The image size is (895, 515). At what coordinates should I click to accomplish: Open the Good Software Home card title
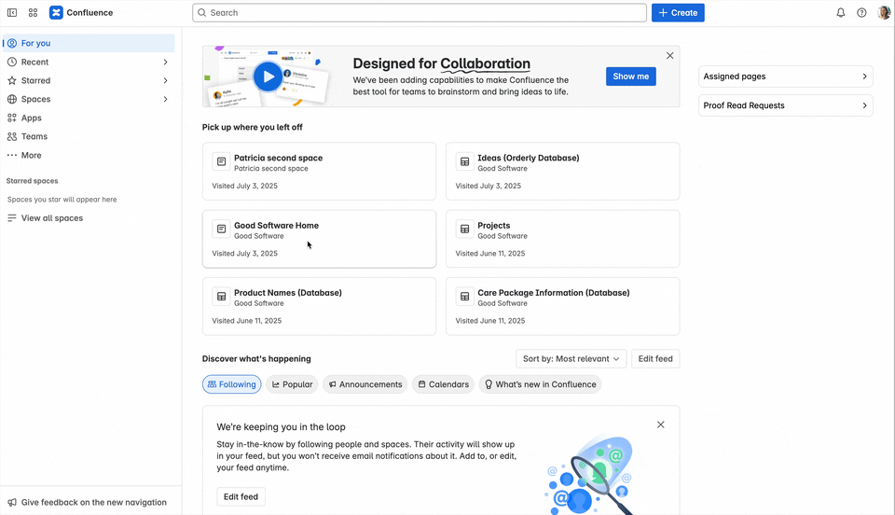(276, 226)
